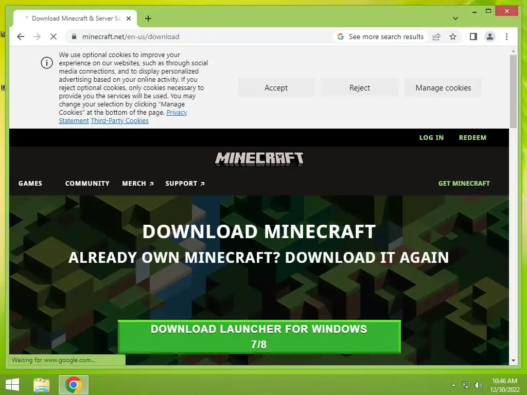Click the scrollbar down arrow
The width and height of the screenshot is (527, 395).
click(x=513, y=361)
